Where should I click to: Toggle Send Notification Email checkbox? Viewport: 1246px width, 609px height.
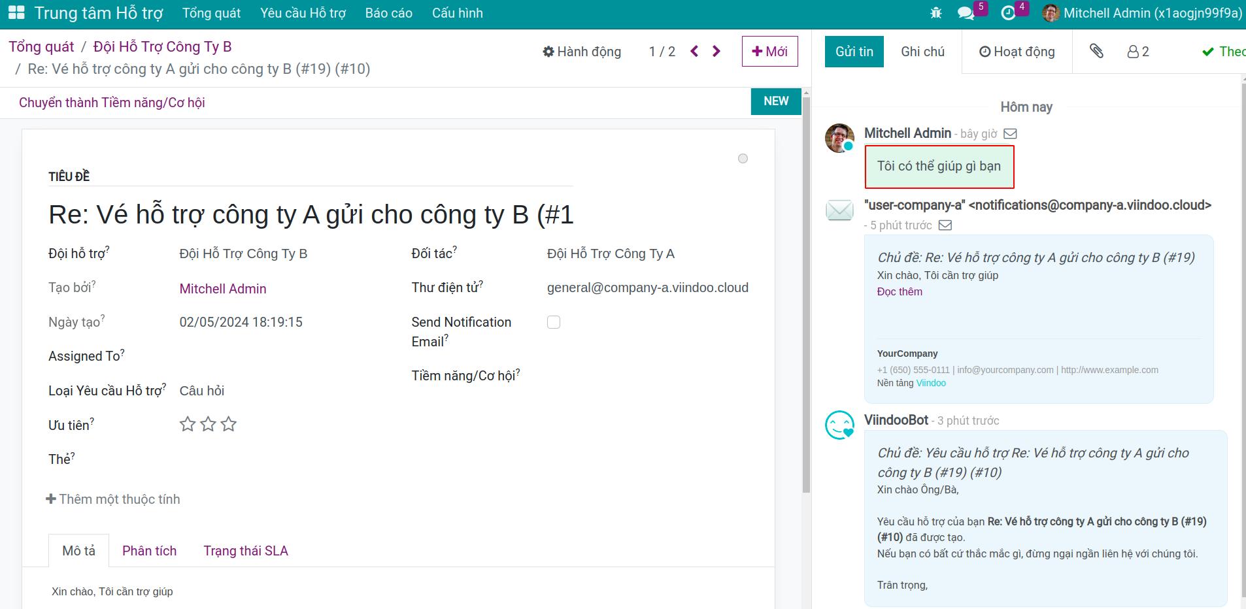click(x=554, y=322)
